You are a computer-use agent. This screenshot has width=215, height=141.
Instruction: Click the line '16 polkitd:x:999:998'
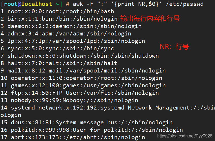[92, 130]
